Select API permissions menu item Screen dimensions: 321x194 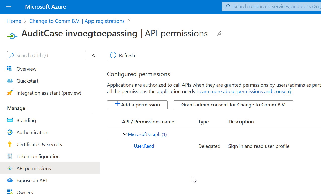coord(50,168)
